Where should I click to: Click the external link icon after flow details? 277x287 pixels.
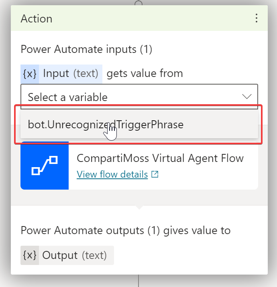tap(155, 175)
